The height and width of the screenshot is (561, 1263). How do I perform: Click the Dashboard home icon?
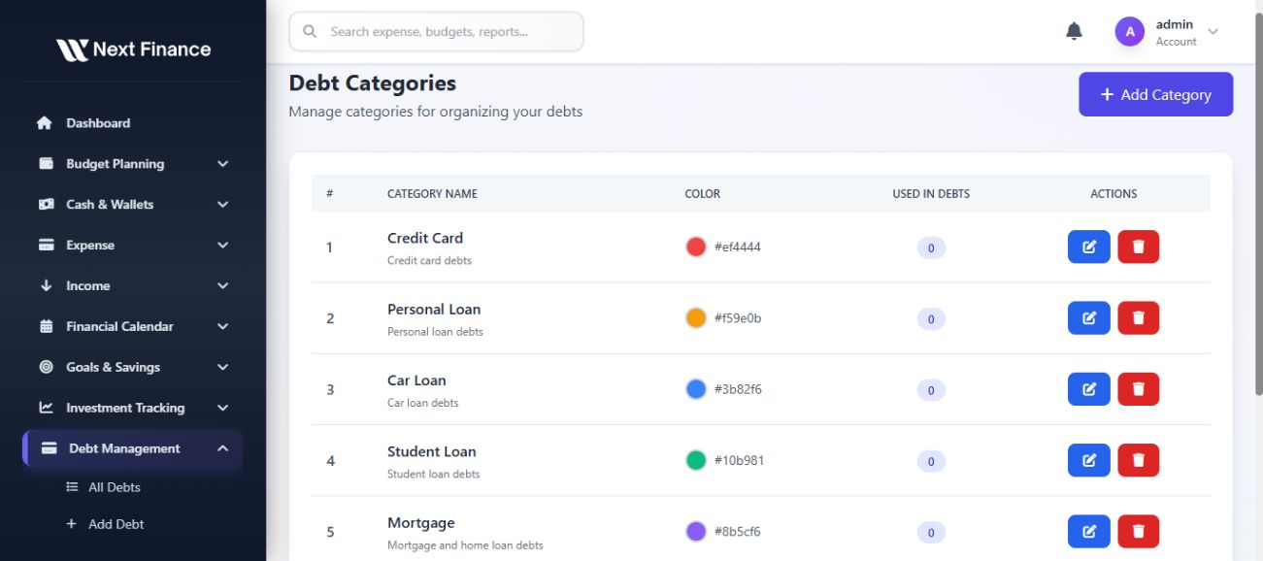click(x=44, y=123)
